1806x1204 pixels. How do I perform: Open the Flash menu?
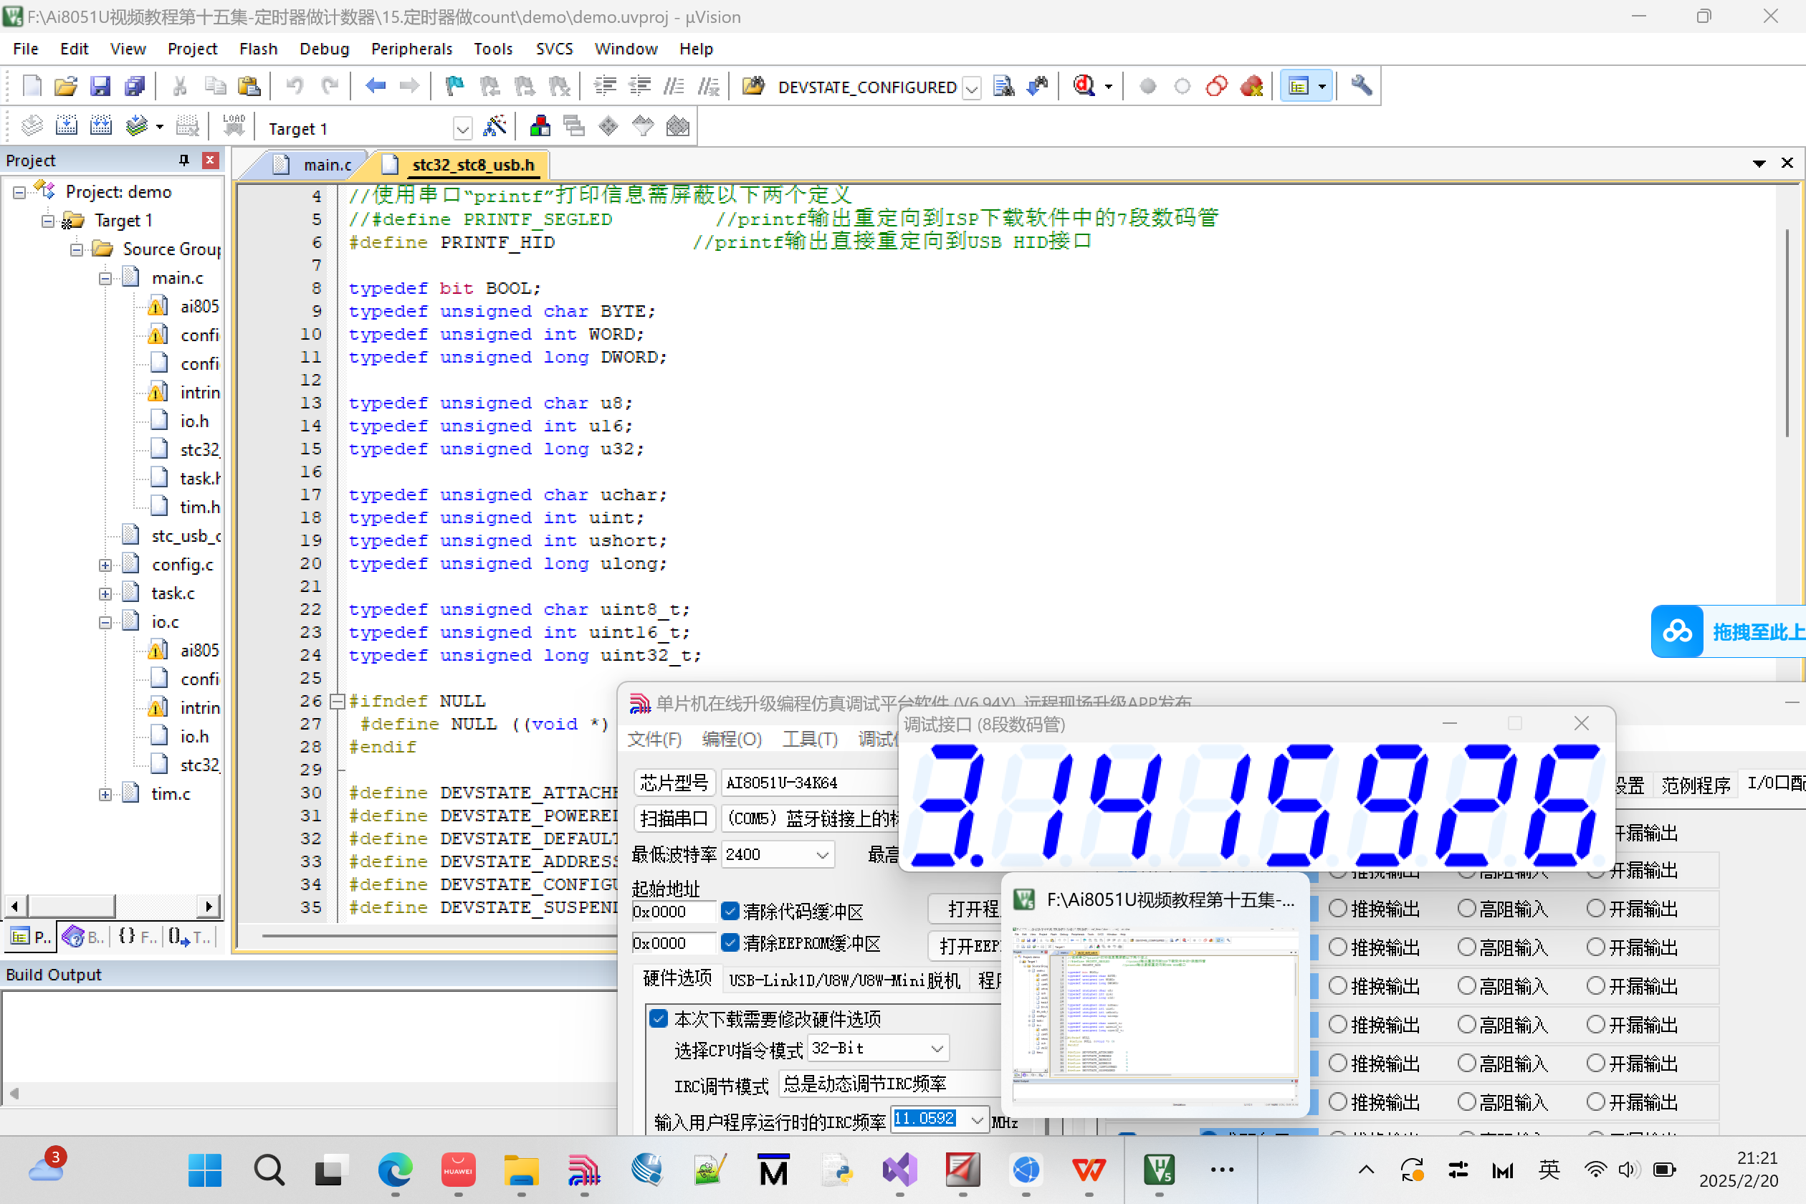pyautogui.click(x=258, y=49)
